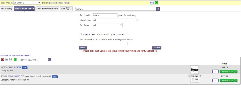Email the search results via envelope icon

point(11,59)
